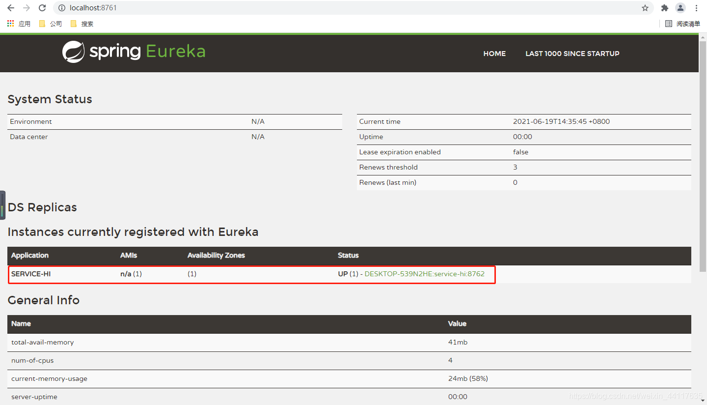The height and width of the screenshot is (405, 707).
Task: Select the server-uptime row name
Action: coord(34,397)
